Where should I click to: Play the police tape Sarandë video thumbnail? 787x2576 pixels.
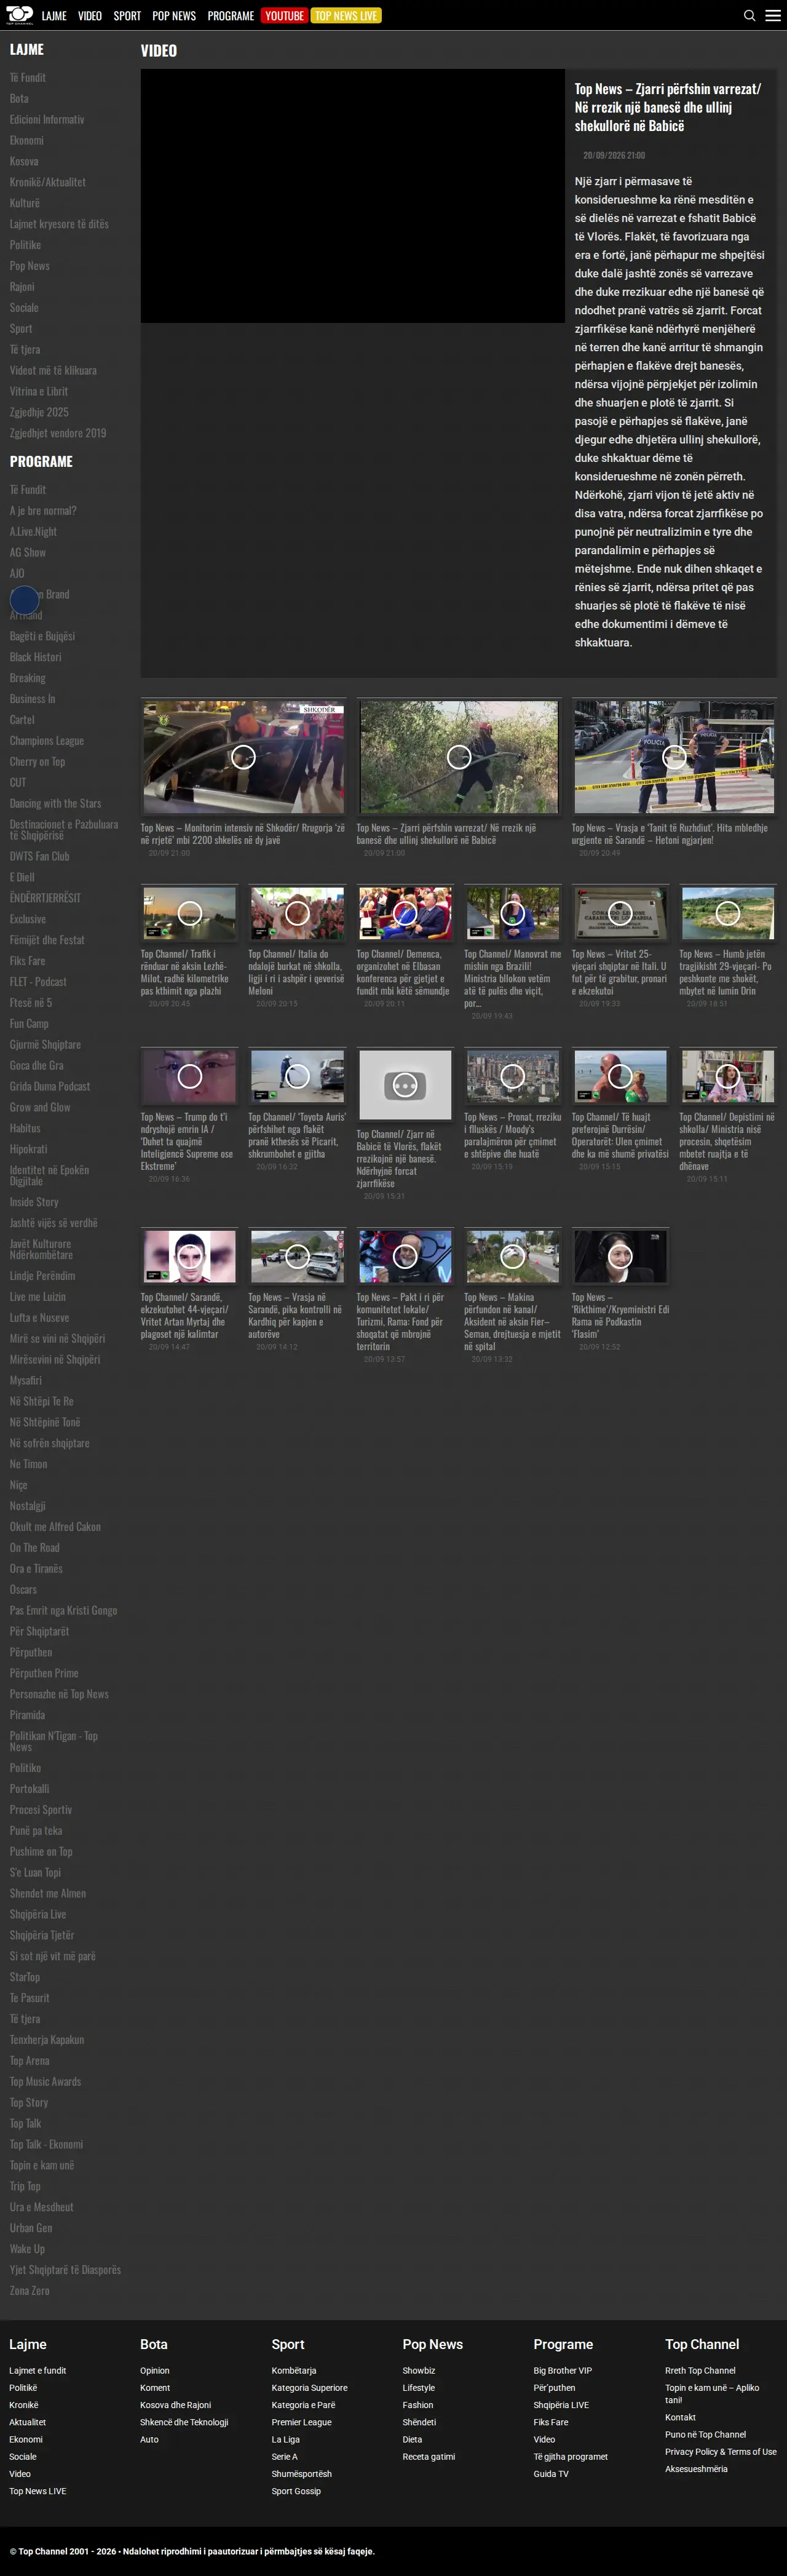coord(674,757)
